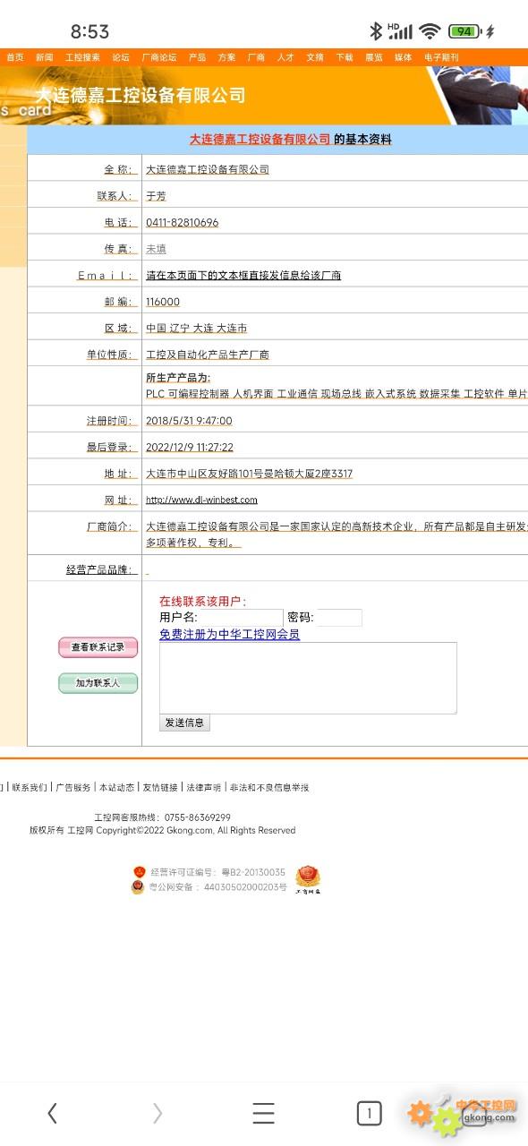
Task: Focus the 密码 input field
Action: [x=339, y=618]
